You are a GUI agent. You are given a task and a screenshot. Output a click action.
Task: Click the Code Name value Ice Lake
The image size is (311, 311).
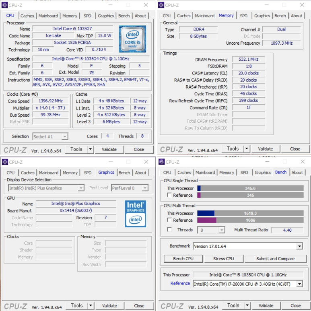(53, 35)
